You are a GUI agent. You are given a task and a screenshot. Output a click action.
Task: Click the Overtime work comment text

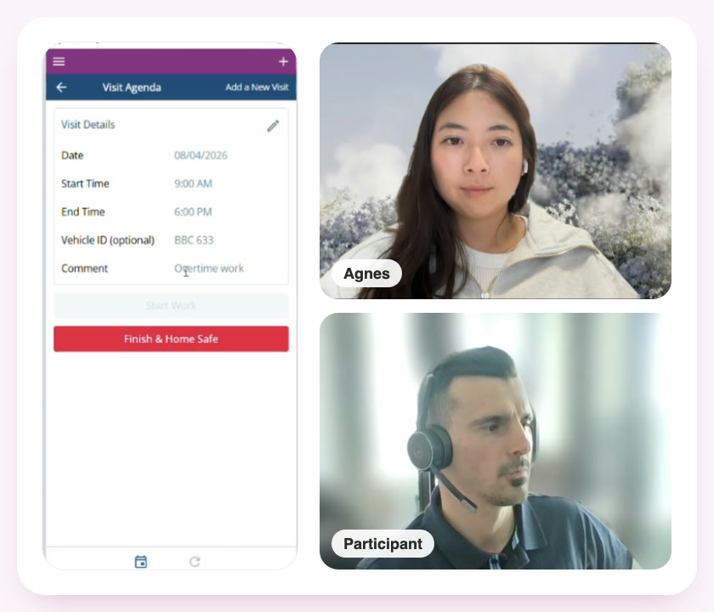click(x=209, y=269)
